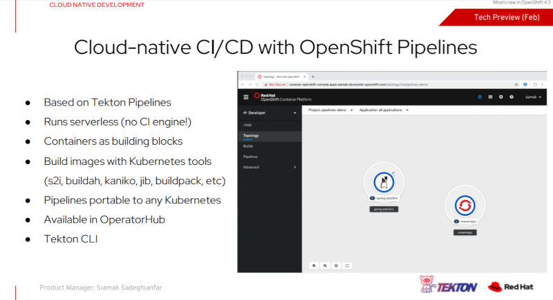553x300 pixels.
Task: Click the 'Tekton CLI' bullet text
Action: click(x=71, y=239)
